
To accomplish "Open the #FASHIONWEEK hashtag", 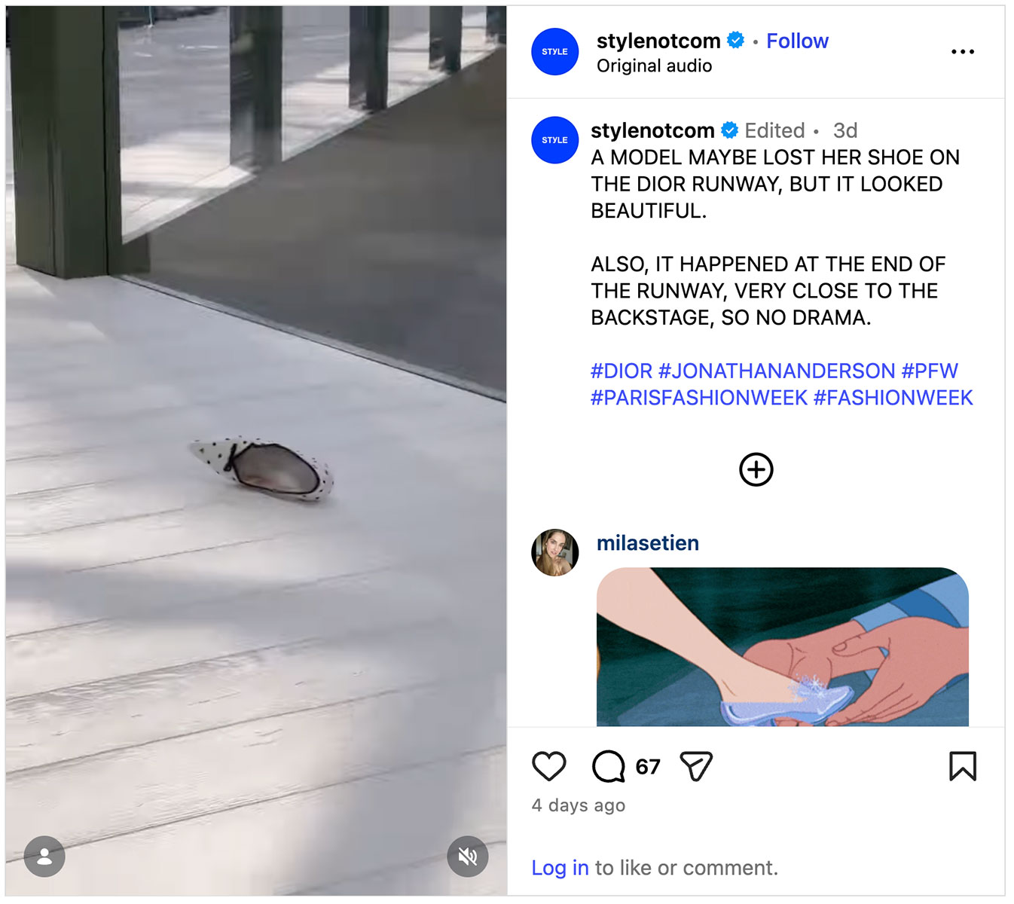I will [x=893, y=398].
